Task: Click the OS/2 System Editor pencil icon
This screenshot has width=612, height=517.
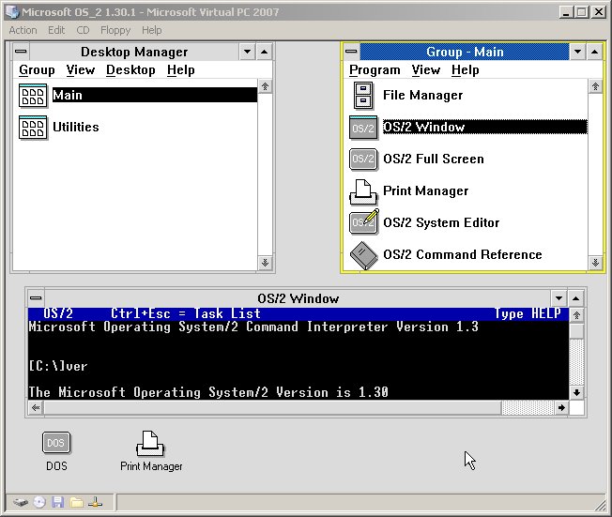Action: click(364, 221)
